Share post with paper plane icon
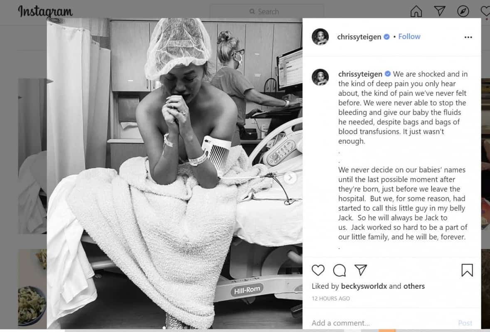 pyautogui.click(x=361, y=270)
